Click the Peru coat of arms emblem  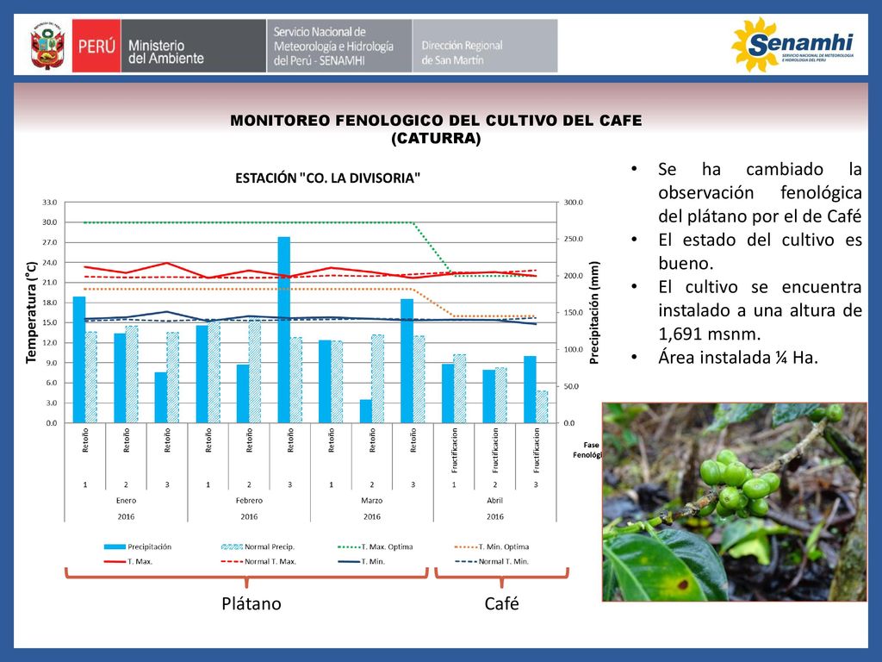click(47, 46)
